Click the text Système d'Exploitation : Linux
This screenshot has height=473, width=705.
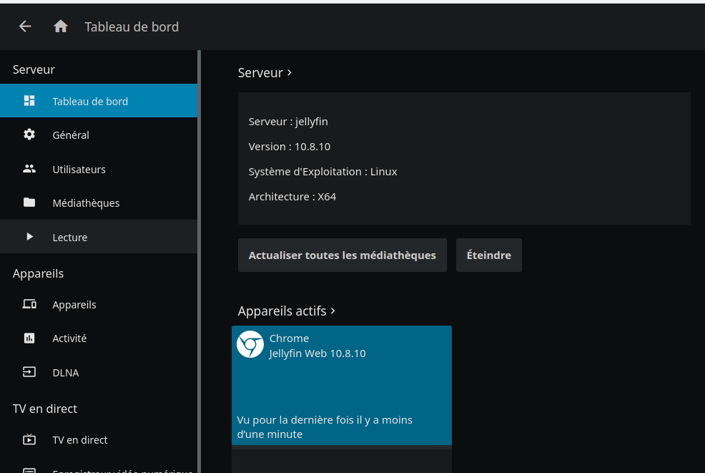pyautogui.click(x=322, y=172)
